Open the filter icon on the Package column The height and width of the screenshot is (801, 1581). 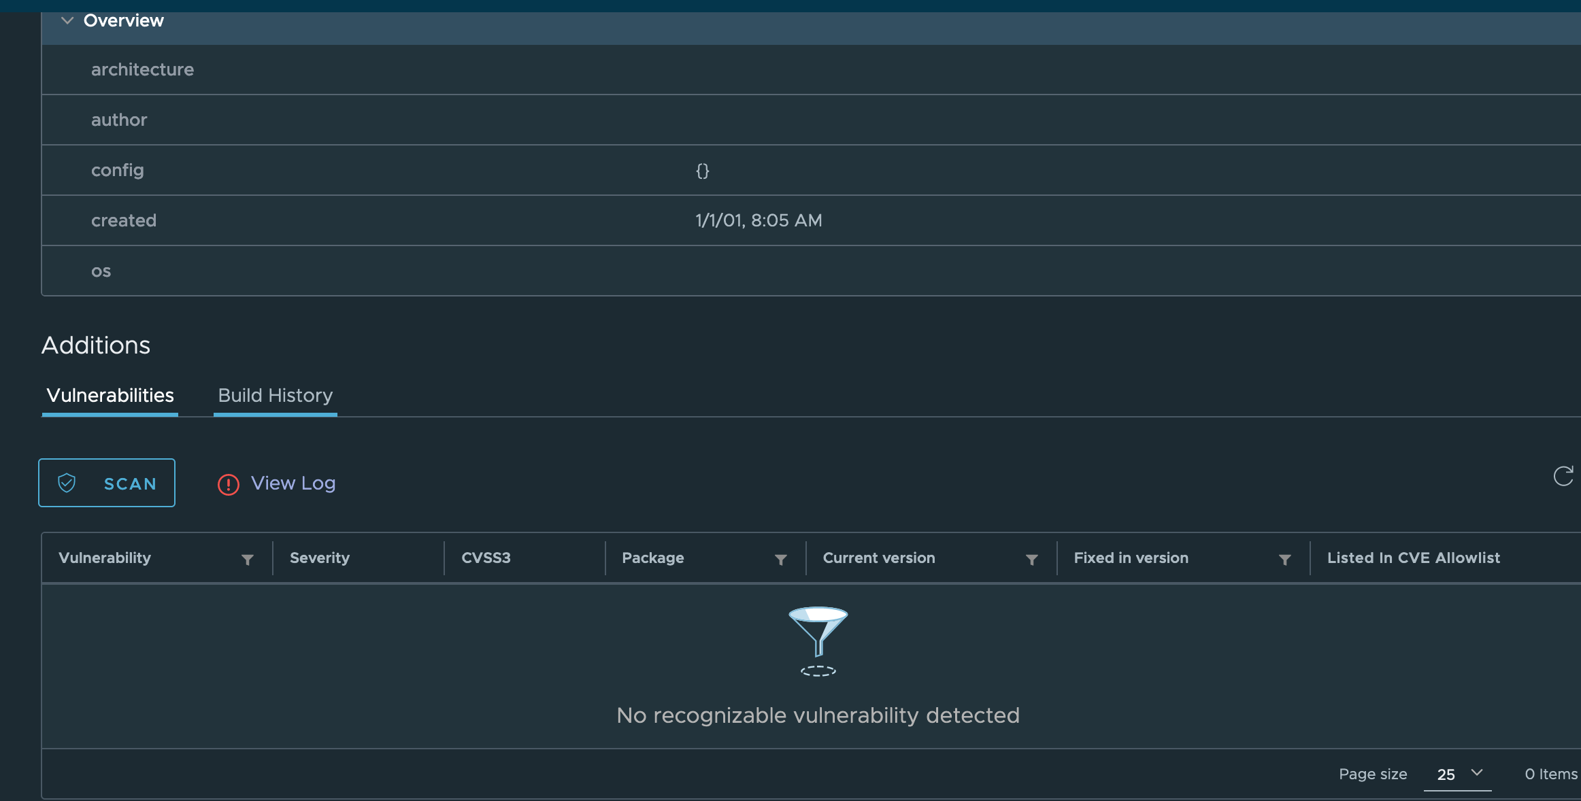pos(780,560)
